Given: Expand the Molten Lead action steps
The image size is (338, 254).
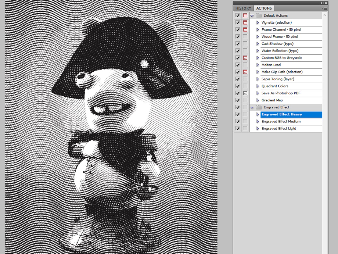Looking at the screenshot, I should point(257,65).
